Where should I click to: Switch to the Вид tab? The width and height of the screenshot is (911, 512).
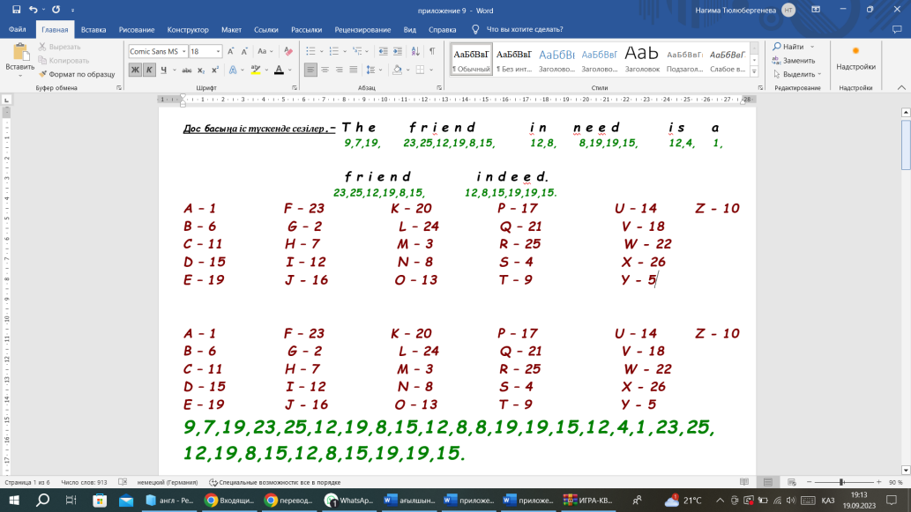pyautogui.click(x=409, y=29)
